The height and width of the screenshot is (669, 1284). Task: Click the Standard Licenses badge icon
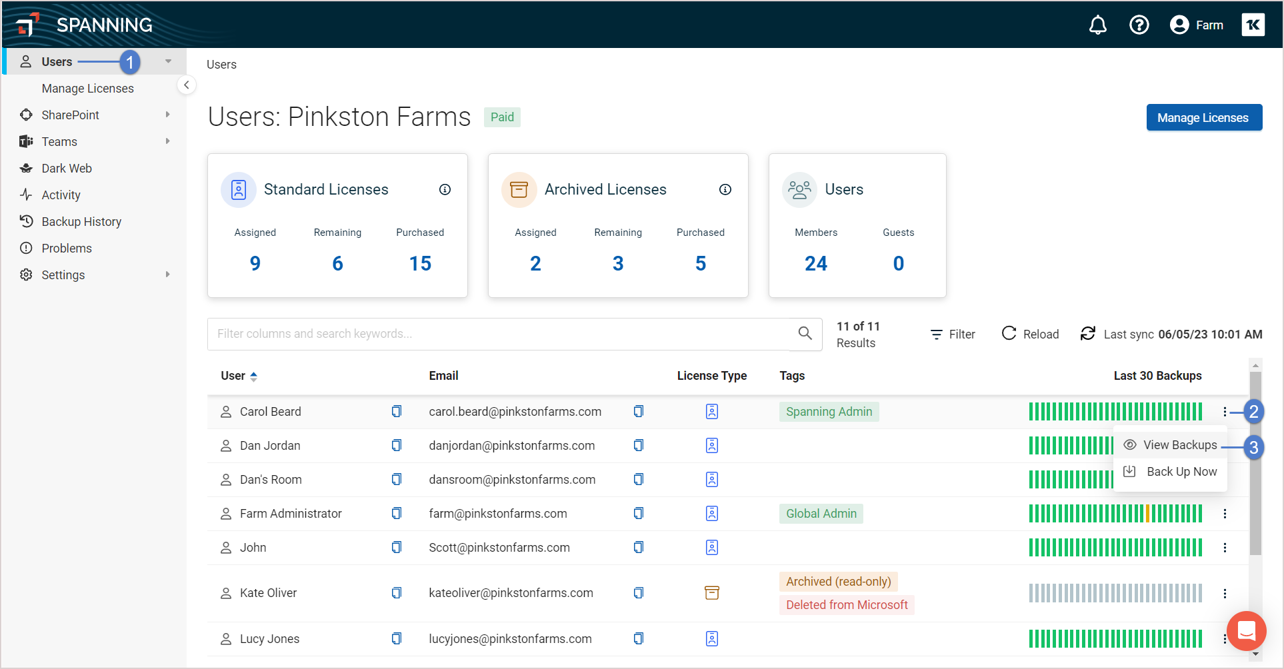click(239, 190)
